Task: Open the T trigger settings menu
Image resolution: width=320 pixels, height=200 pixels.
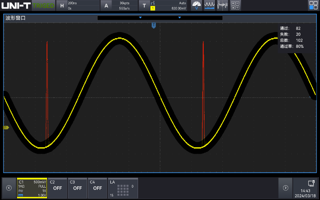Action: coord(163,5)
